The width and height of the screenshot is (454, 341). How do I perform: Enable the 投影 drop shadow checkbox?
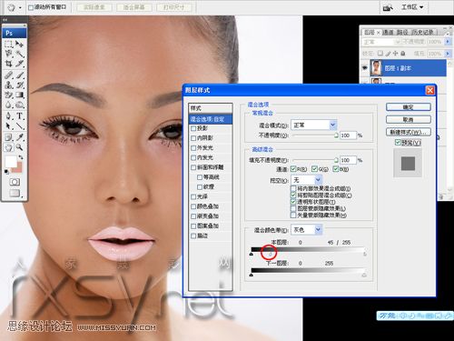click(x=193, y=128)
